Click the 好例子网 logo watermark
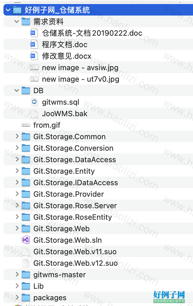The height and width of the screenshot is (306, 193). [x=169, y=297]
